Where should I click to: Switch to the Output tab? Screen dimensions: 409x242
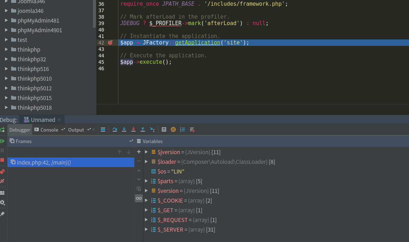pos(76,129)
